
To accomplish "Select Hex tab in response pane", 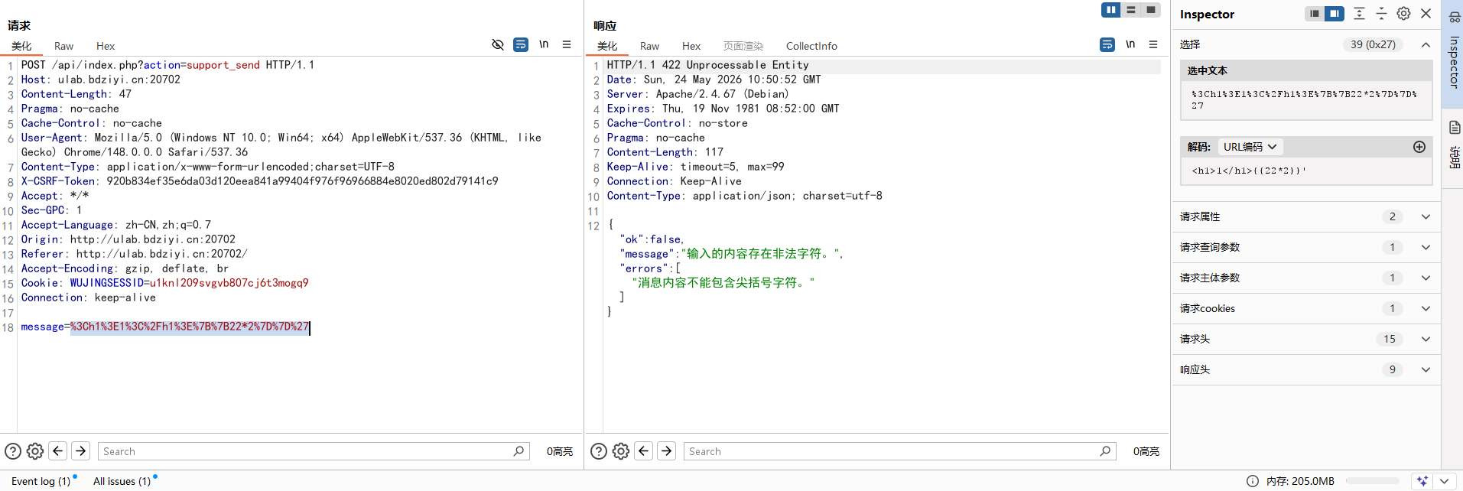I will click(691, 46).
